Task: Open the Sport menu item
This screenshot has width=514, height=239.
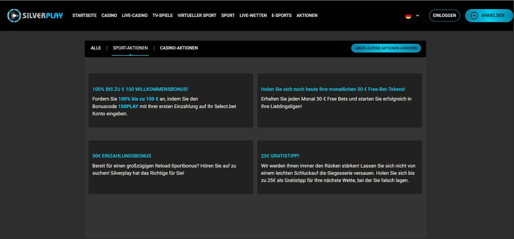Action: 228,16
